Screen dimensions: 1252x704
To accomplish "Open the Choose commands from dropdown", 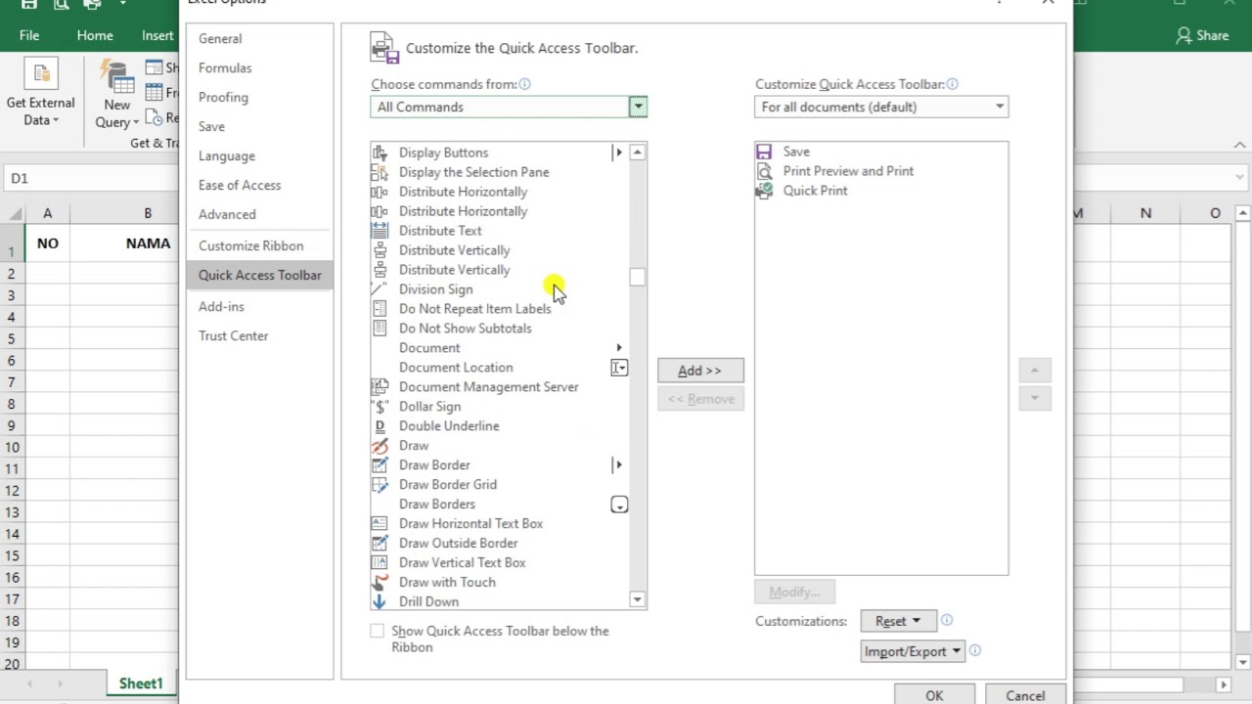I will click(x=509, y=107).
